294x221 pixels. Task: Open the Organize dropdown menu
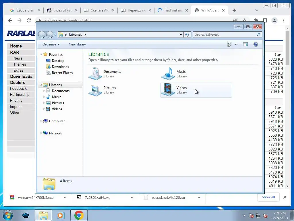coord(51,44)
